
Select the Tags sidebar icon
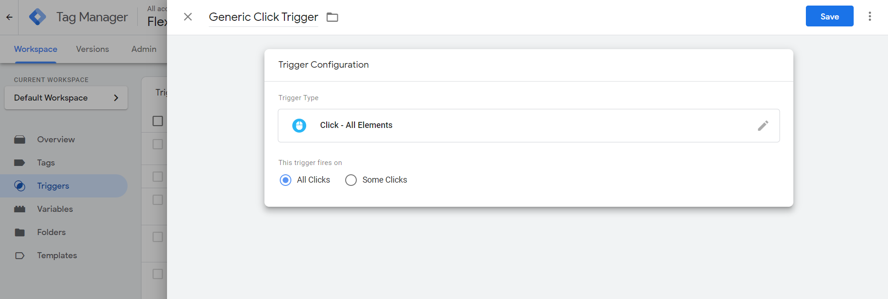point(19,163)
